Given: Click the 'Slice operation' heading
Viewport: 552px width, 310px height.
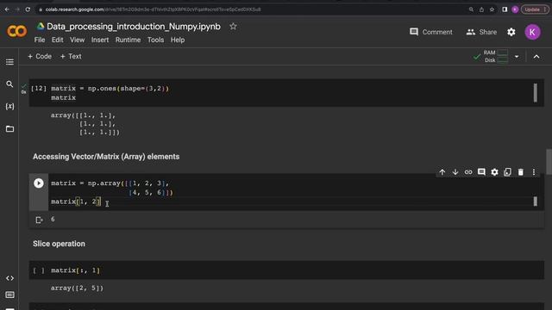Looking at the screenshot, I should tap(59, 244).
